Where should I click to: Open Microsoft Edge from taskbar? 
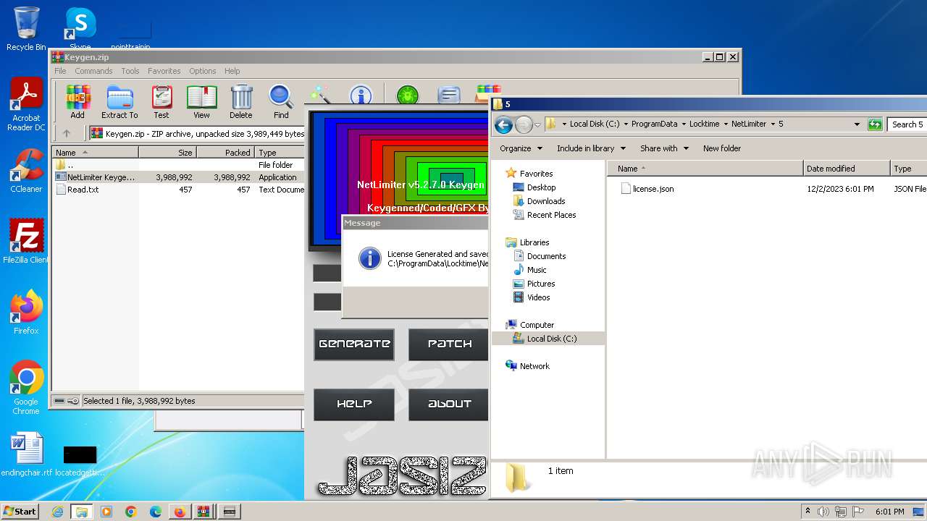[x=155, y=512]
